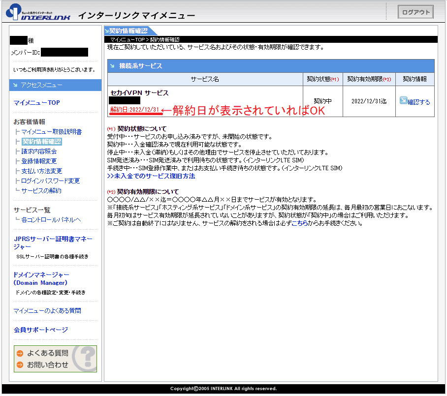This screenshot has width=447, height=396.
Task: Click orange arrow icon beside お問い合わせ
Action: tap(20, 365)
